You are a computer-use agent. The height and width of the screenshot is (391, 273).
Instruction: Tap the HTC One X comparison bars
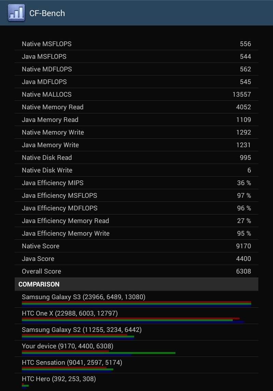coord(133,320)
